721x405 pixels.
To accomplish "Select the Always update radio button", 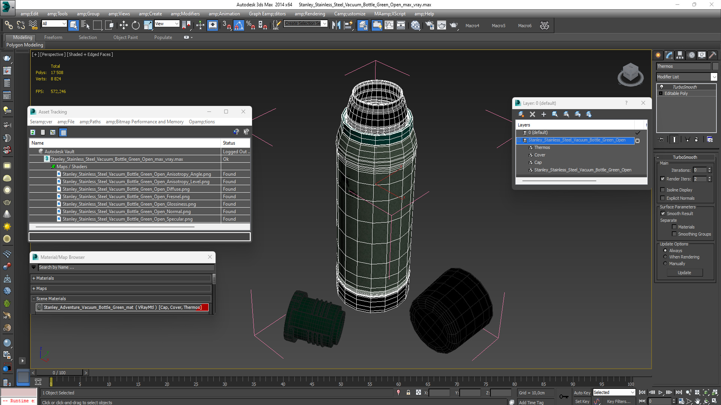I will click(x=665, y=250).
